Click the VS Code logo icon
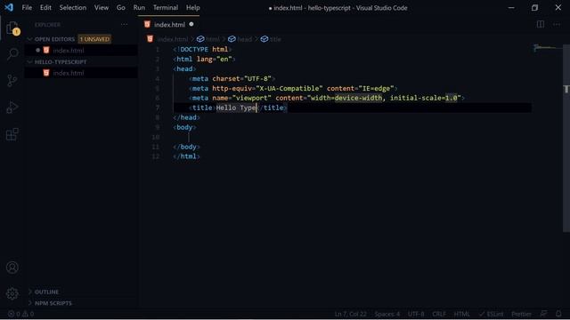570x320 pixels. pos(9,7)
